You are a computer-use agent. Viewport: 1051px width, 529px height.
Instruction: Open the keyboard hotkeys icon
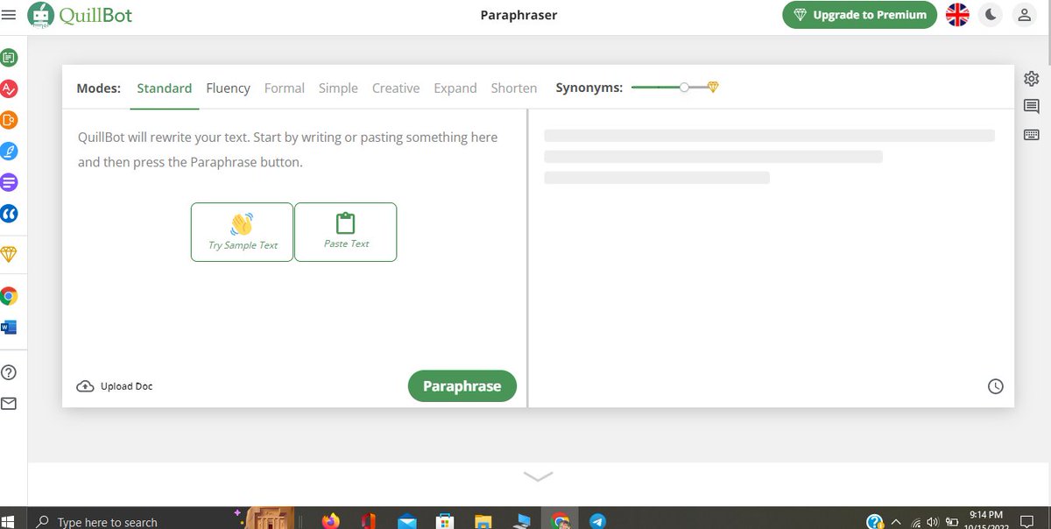1031,135
